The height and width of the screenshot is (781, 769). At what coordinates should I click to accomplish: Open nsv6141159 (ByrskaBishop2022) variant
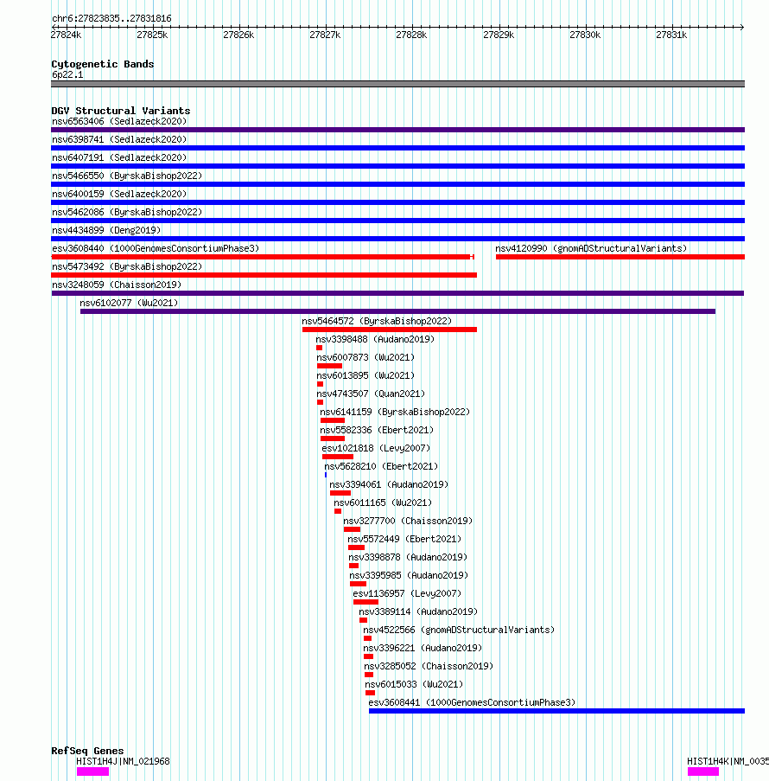[395, 413]
